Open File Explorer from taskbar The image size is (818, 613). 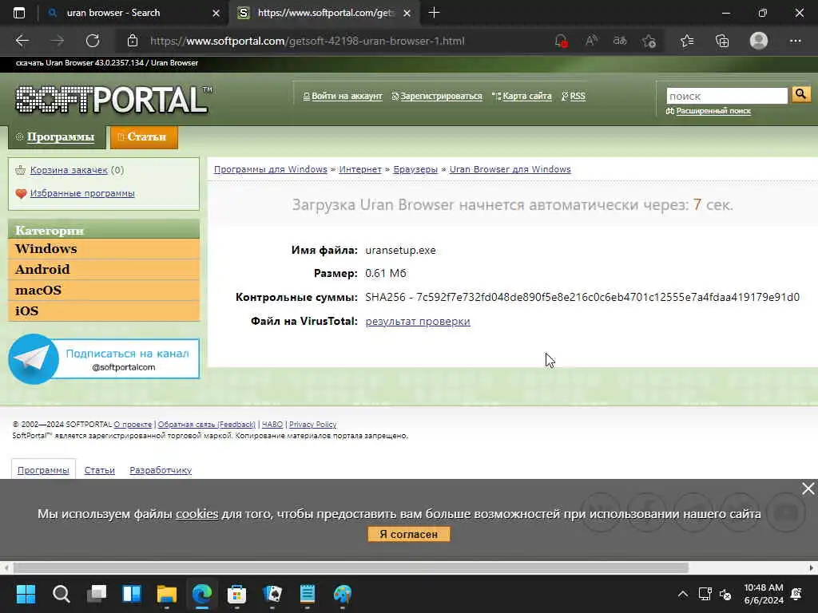167,594
